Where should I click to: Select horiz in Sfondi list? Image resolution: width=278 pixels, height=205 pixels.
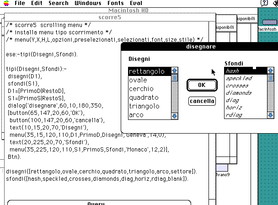(x=246, y=108)
